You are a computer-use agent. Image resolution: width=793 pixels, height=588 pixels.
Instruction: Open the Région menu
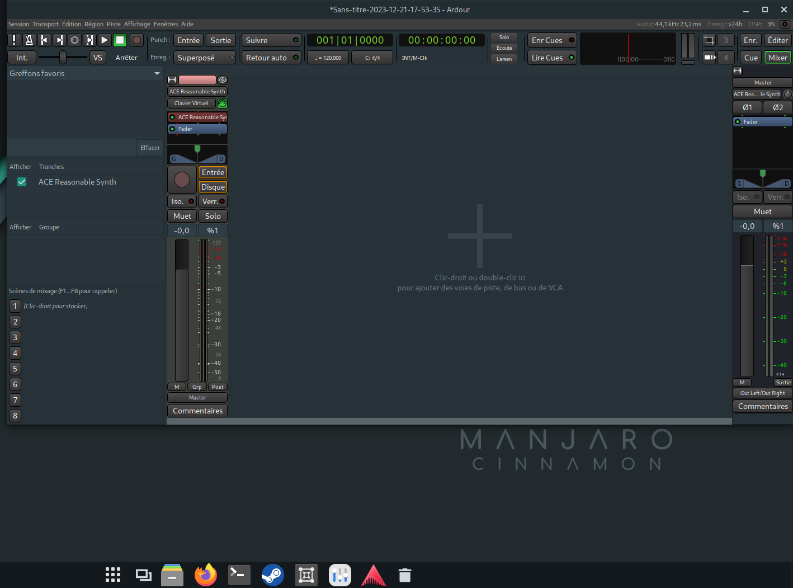point(94,24)
